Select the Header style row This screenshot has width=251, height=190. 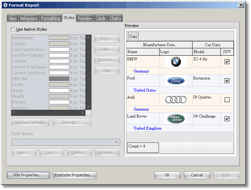coord(49,96)
